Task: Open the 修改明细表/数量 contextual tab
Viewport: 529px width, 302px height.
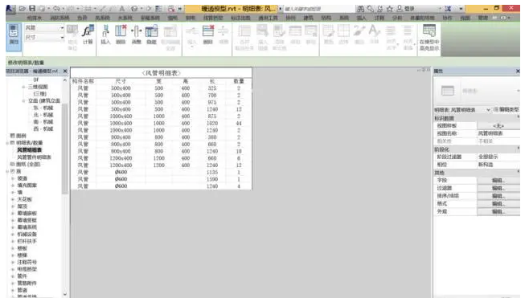Action: pos(26,63)
